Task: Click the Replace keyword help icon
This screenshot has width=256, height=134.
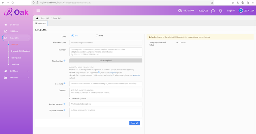Action: pyautogui.click(x=64, y=104)
